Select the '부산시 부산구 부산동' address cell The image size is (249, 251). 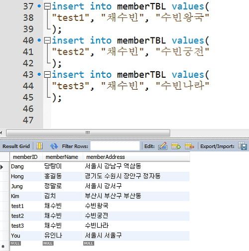click(136, 196)
